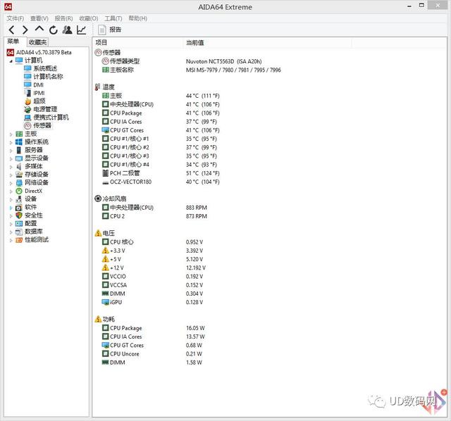Click the 电压 warning section icon
The image size is (451, 421).
[98, 233]
